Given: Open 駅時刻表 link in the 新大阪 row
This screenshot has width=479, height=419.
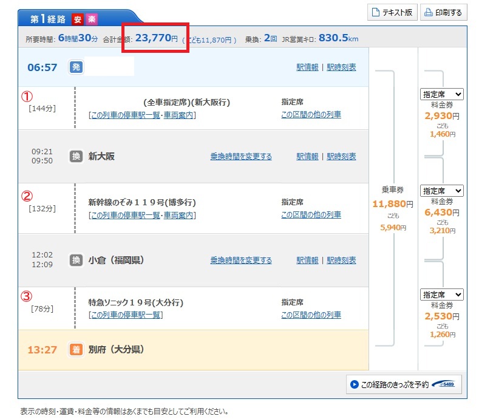Looking at the screenshot, I should [x=341, y=157].
